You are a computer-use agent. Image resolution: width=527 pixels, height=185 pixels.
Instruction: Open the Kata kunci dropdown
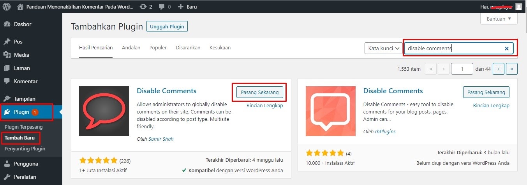point(384,48)
